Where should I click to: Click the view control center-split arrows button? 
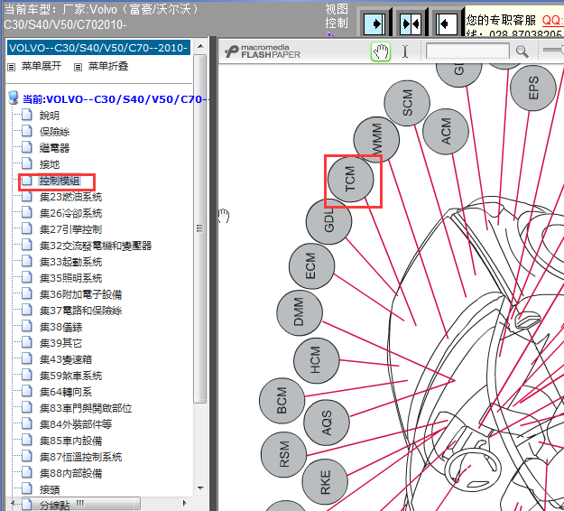[x=411, y=23]
